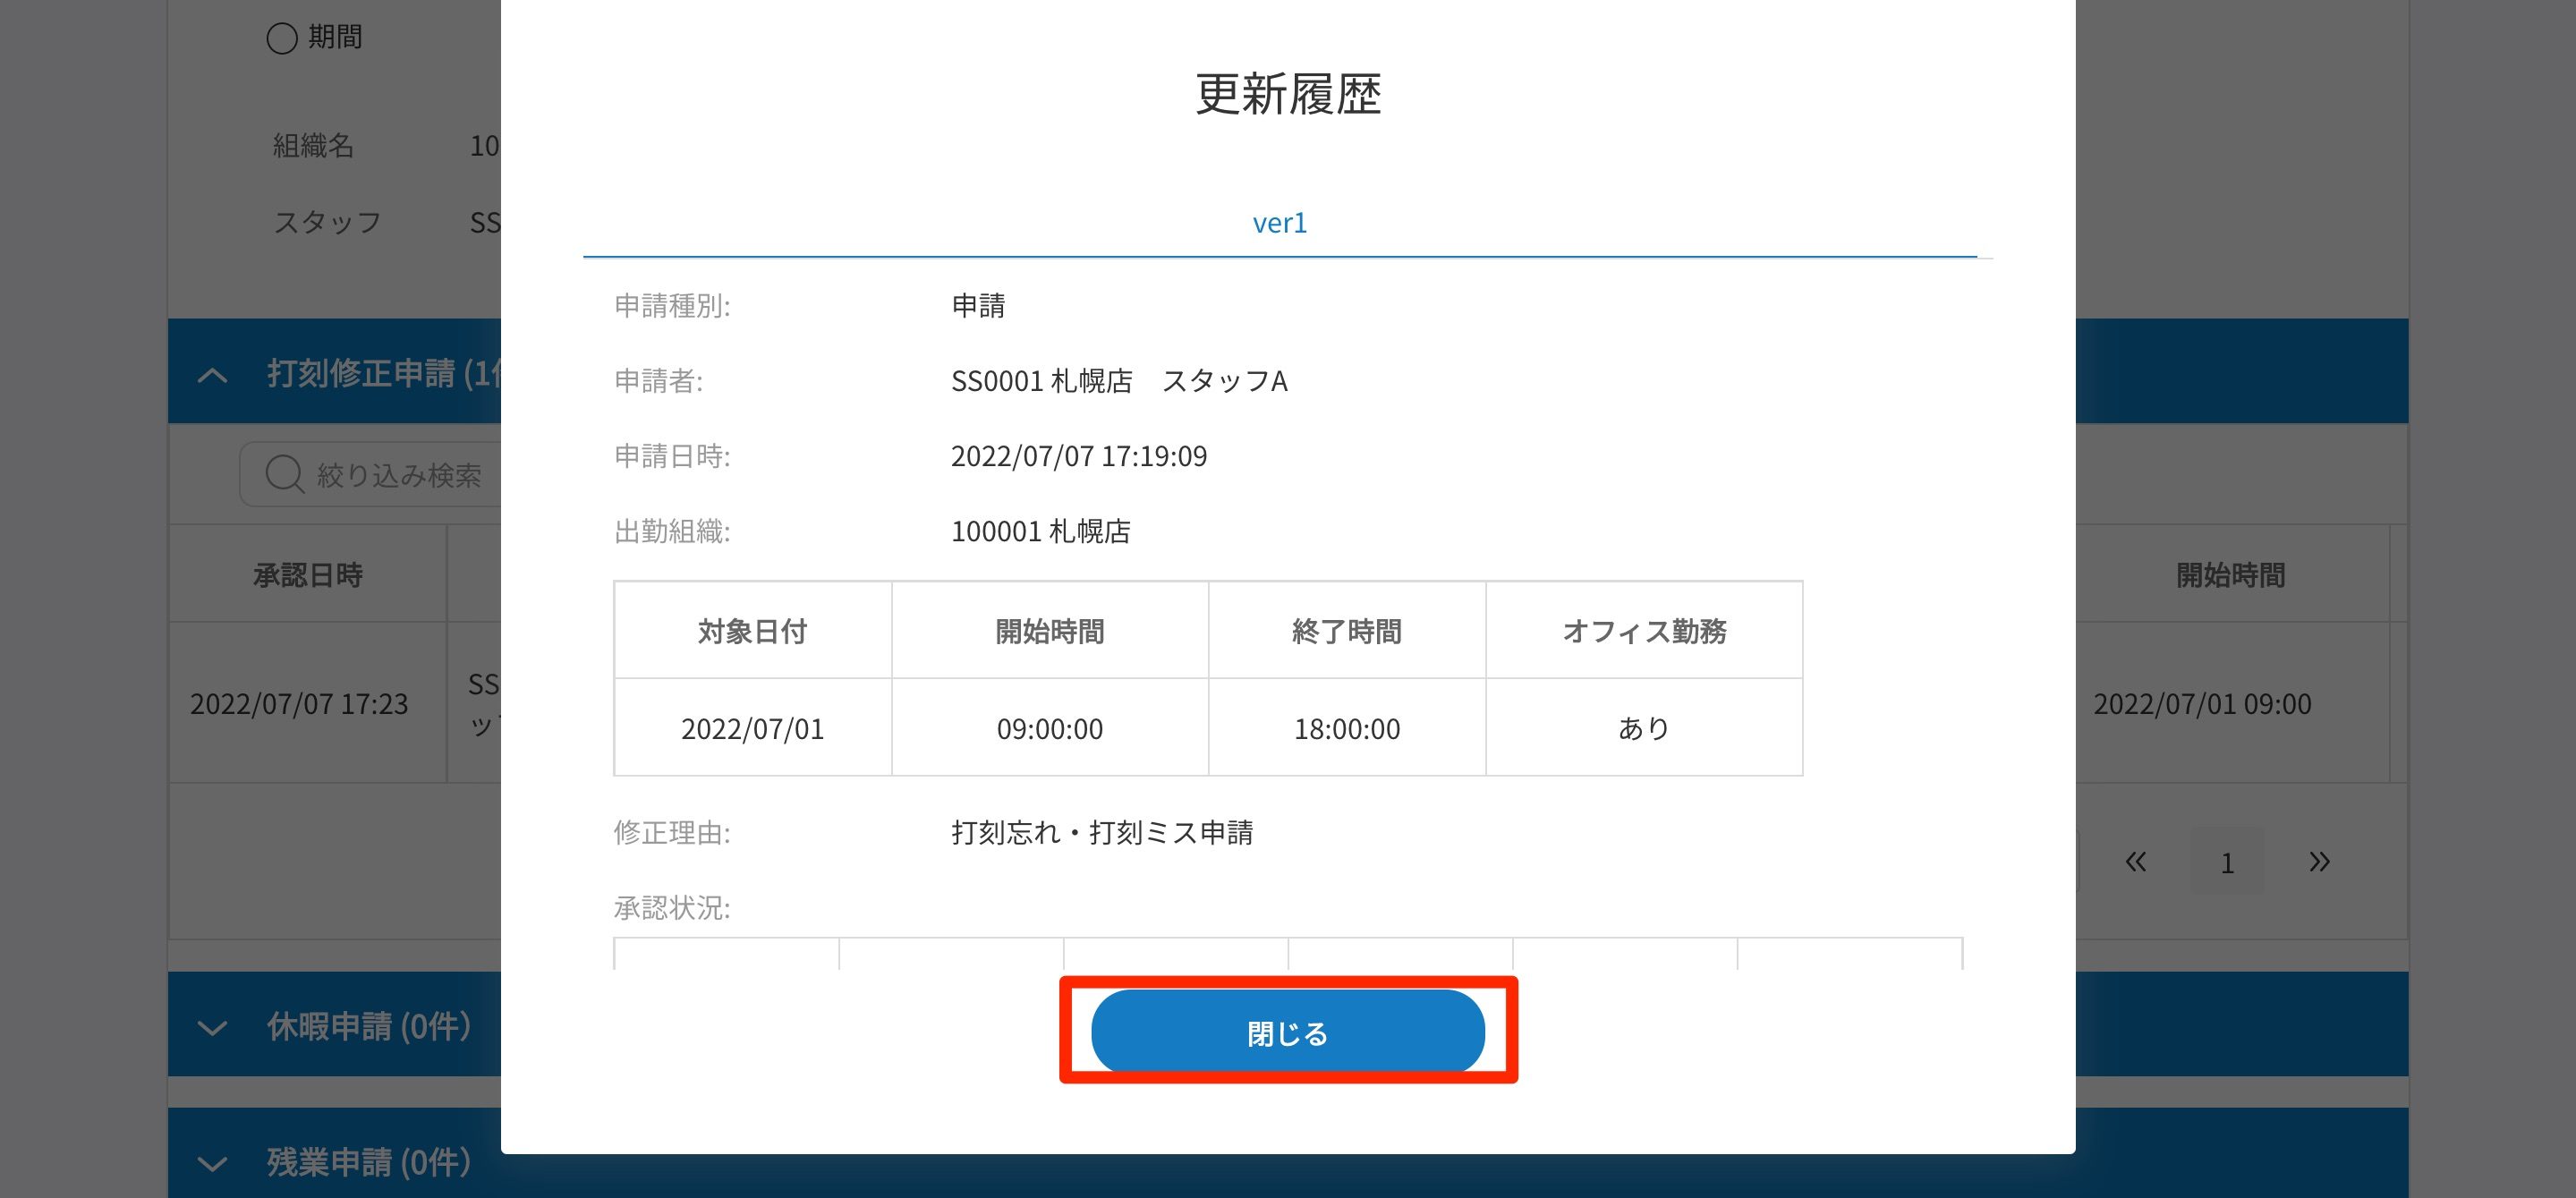Click the 対象日付 header in dialog table
The image size is (2576, 1198).
tap(752, 631)
